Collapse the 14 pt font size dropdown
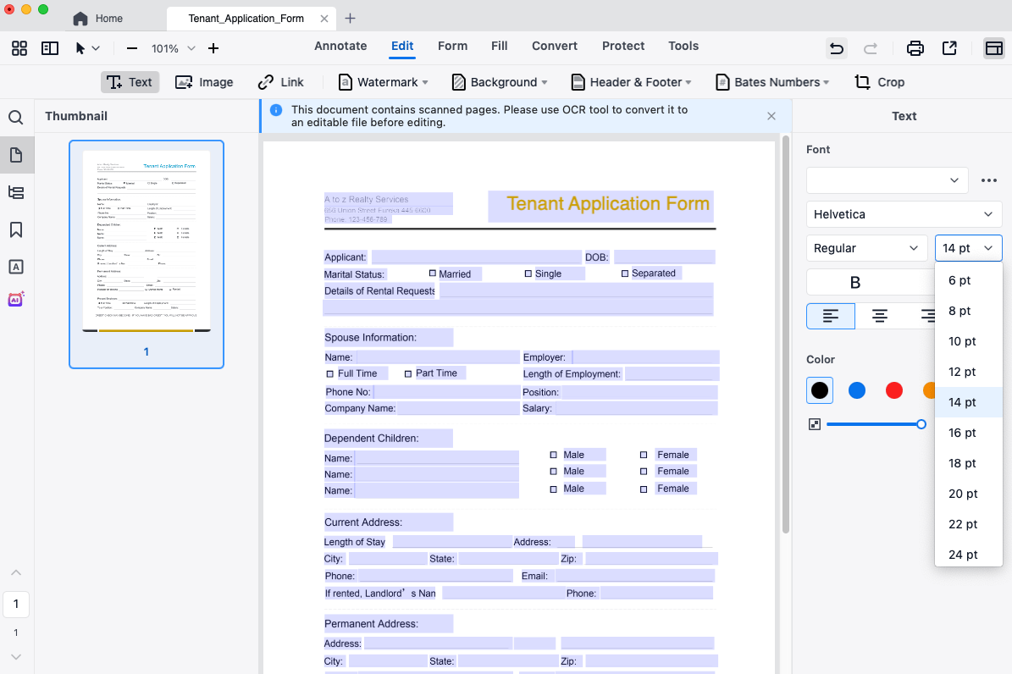 coord(968,248)
